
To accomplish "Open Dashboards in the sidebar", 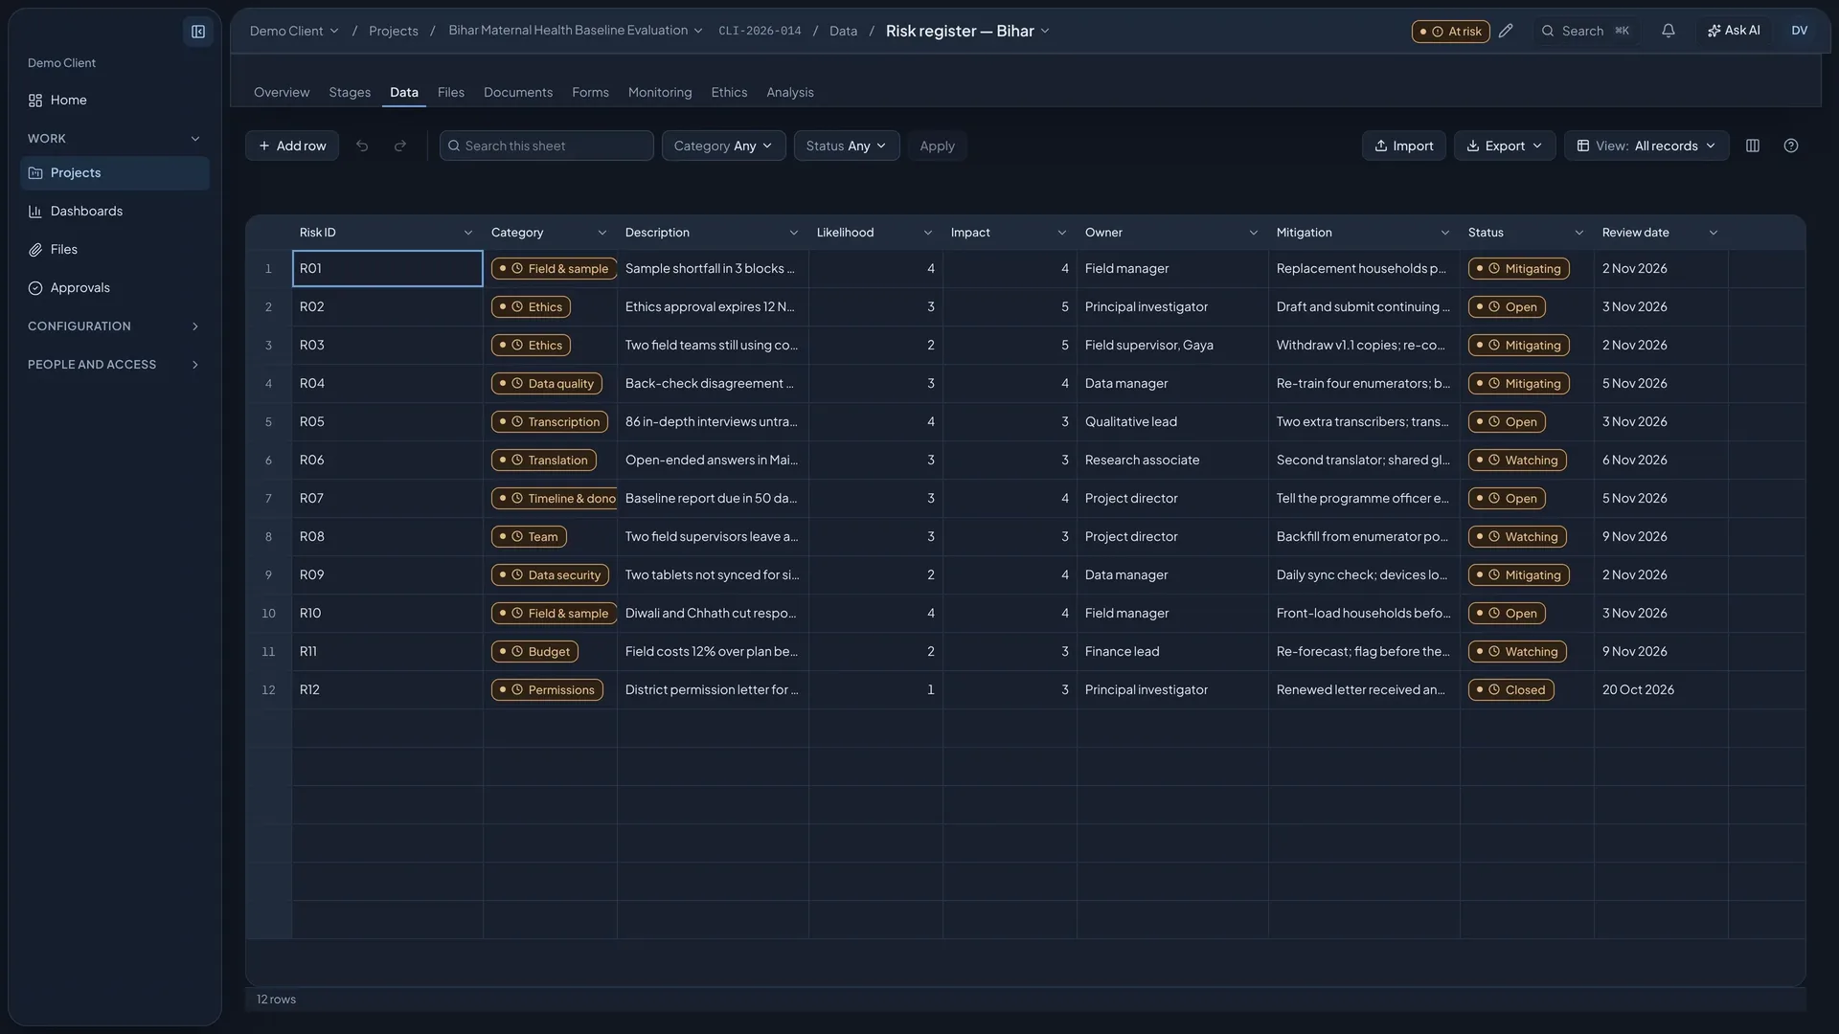I will coord(115,212).
